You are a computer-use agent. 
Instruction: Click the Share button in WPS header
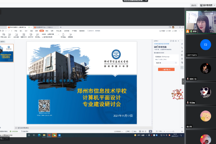(174, 31)
